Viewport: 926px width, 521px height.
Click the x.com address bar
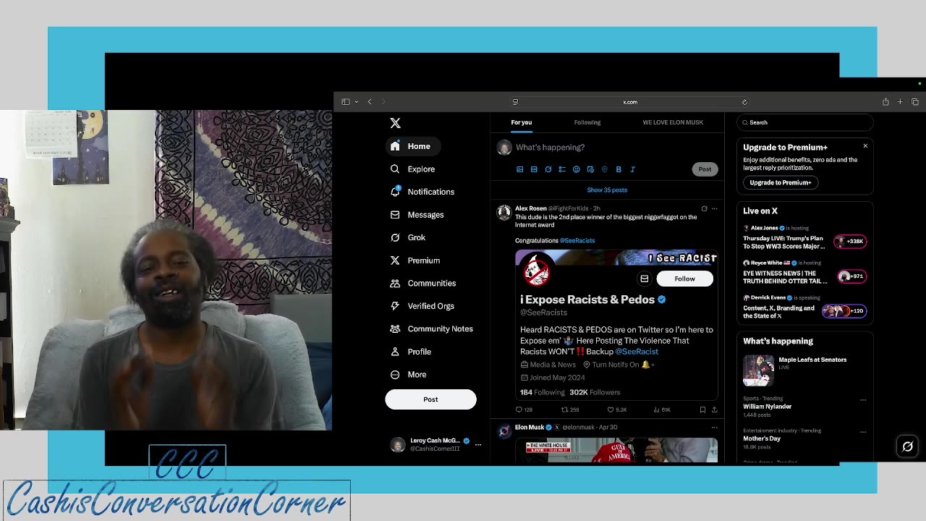(x=630, y=102)
